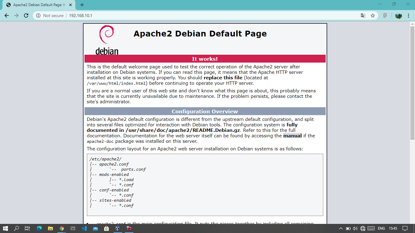The height and width of the screenshot is (233, 415).
Task: Show hidden system tray icons
Action: click(341, 228)
